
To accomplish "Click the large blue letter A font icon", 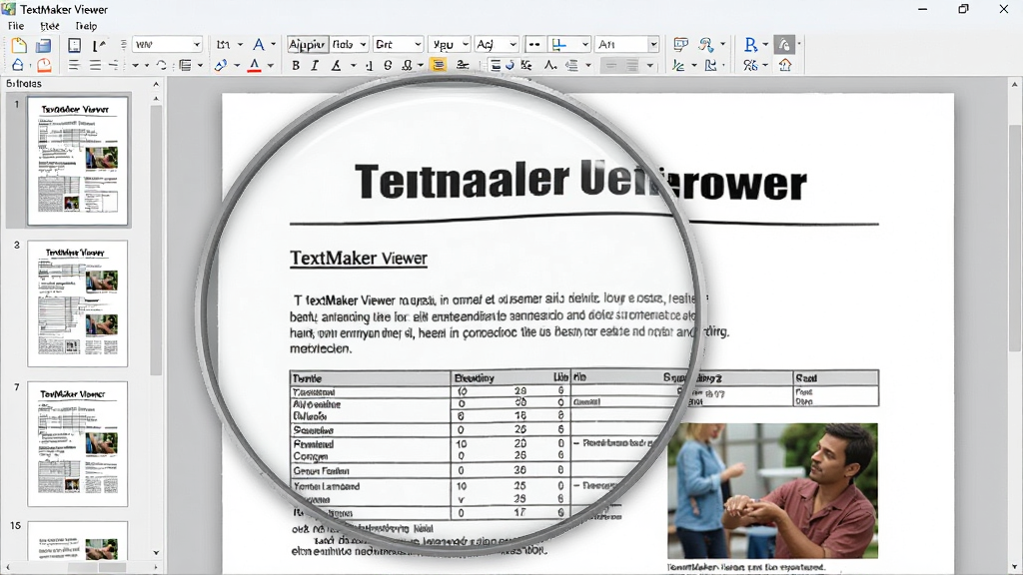I will click(x=259, y=44).
